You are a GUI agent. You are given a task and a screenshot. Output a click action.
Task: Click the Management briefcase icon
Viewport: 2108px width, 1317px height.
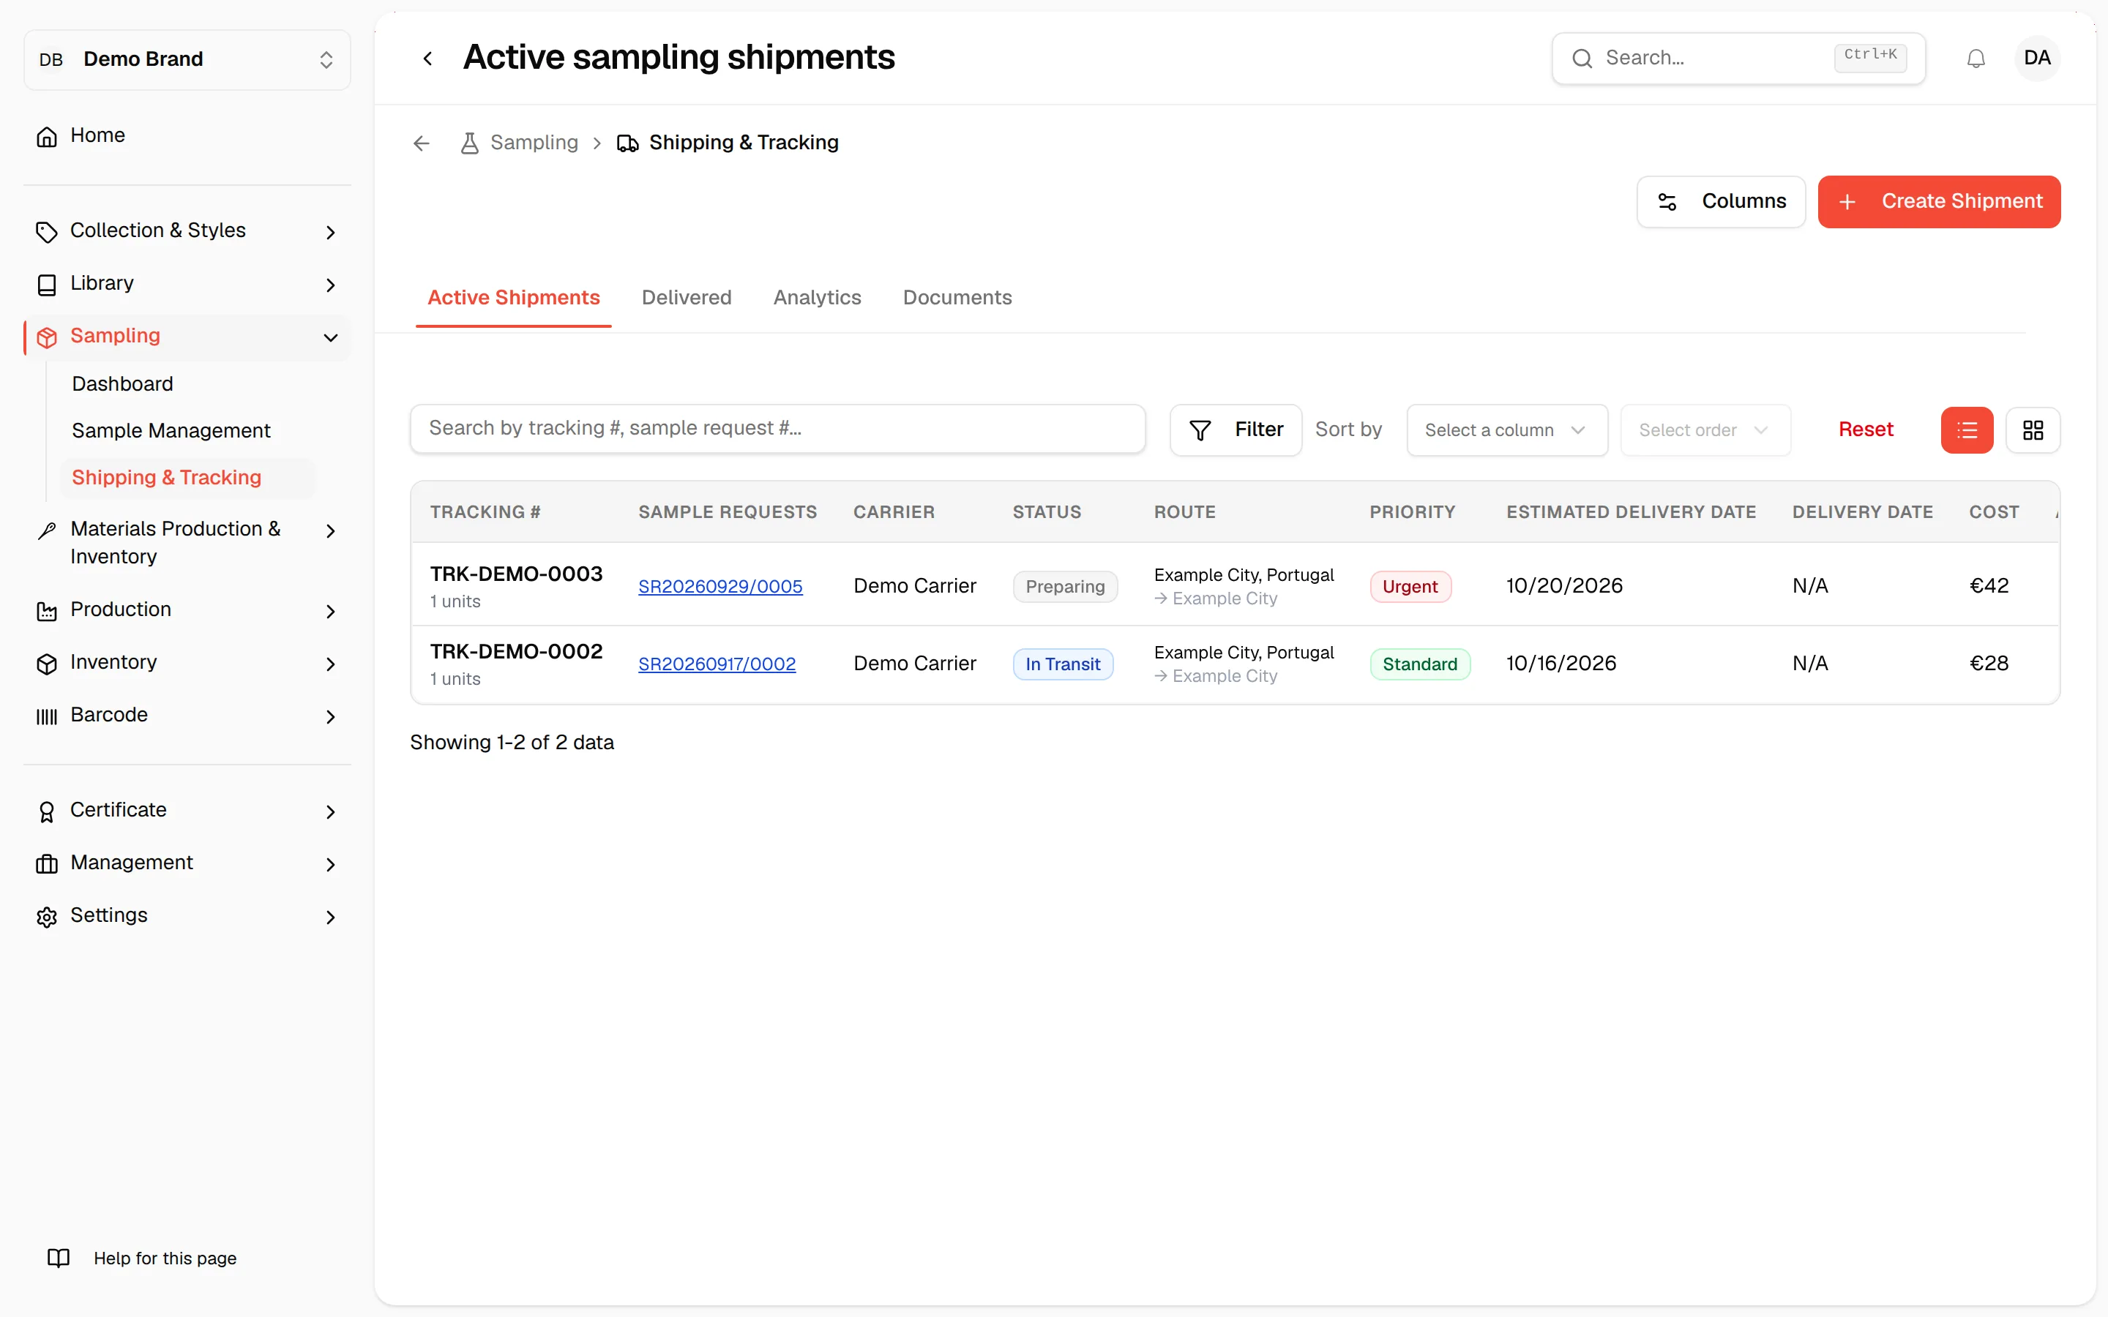(x=47, y=863)
